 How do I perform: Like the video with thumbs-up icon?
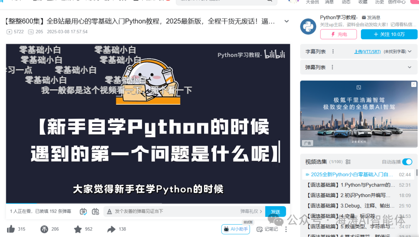point(11,229)
